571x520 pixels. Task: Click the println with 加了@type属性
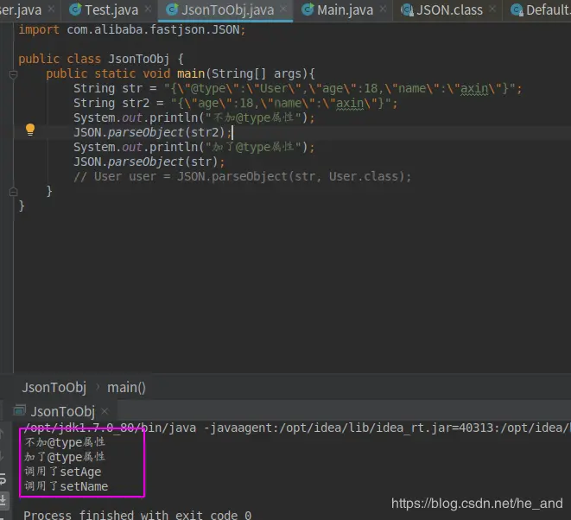[x=194, y=147]
